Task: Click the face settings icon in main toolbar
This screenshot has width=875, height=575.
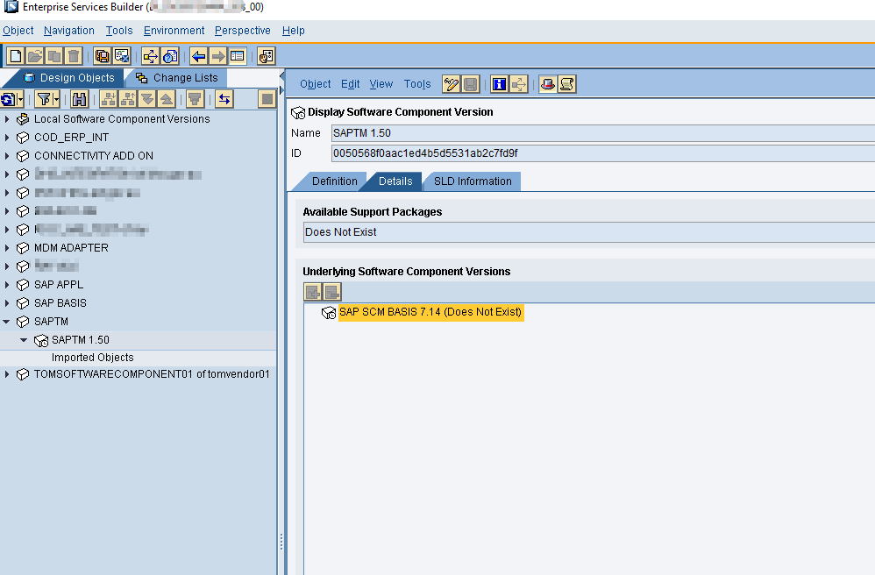Action: click(267, 56)
